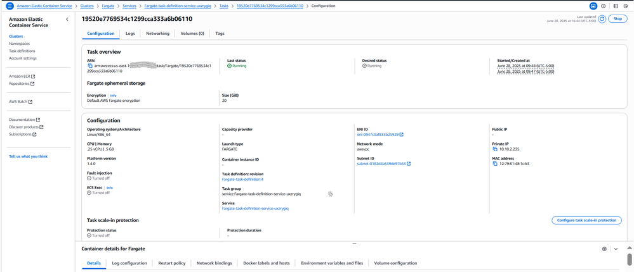Screen dimensions: 634x272
Task: Open the Volumes (0) tab
Action: coord(192,34)
